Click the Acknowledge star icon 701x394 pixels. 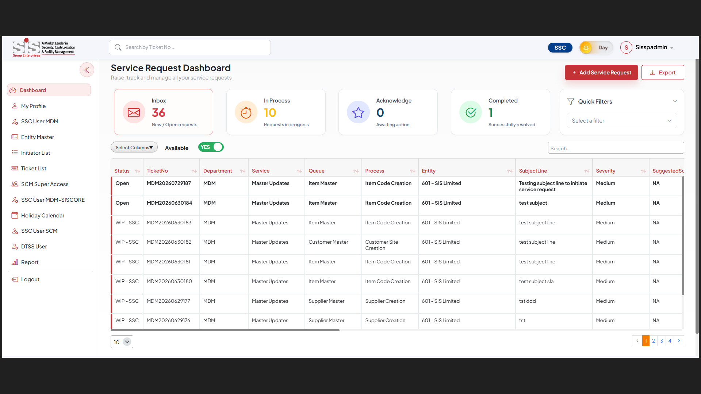(358, 112)
